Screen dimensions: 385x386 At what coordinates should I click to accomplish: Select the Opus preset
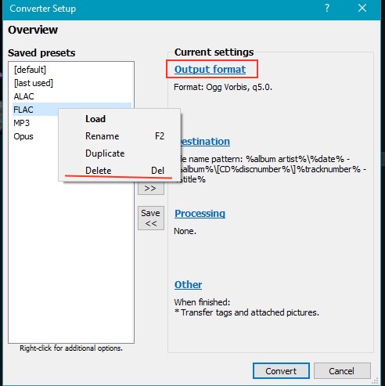pyautogui.click(x=23, y=136)
